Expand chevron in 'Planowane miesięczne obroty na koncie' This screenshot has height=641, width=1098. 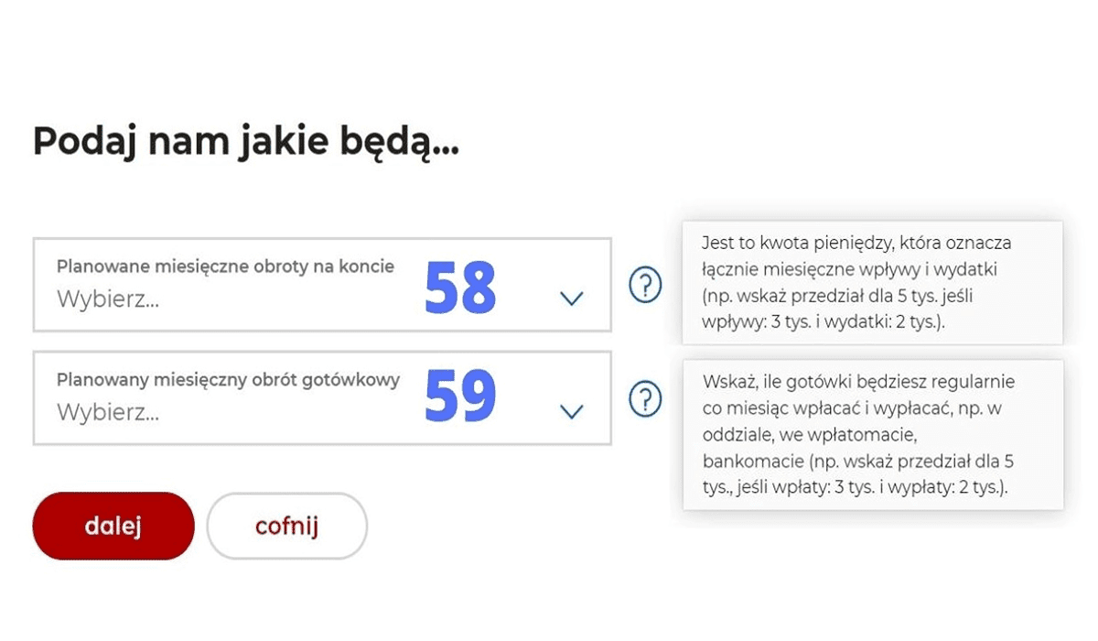coord(572,299)
